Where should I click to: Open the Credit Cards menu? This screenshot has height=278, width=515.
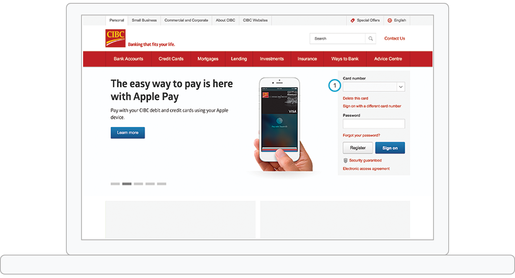click(x=171, y=59)
